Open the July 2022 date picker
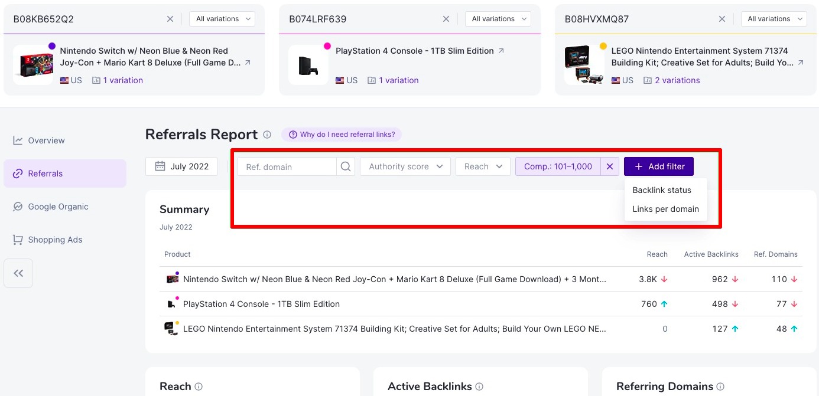Image resolution: width=819 pixels, height=396 pixels. 181,166
